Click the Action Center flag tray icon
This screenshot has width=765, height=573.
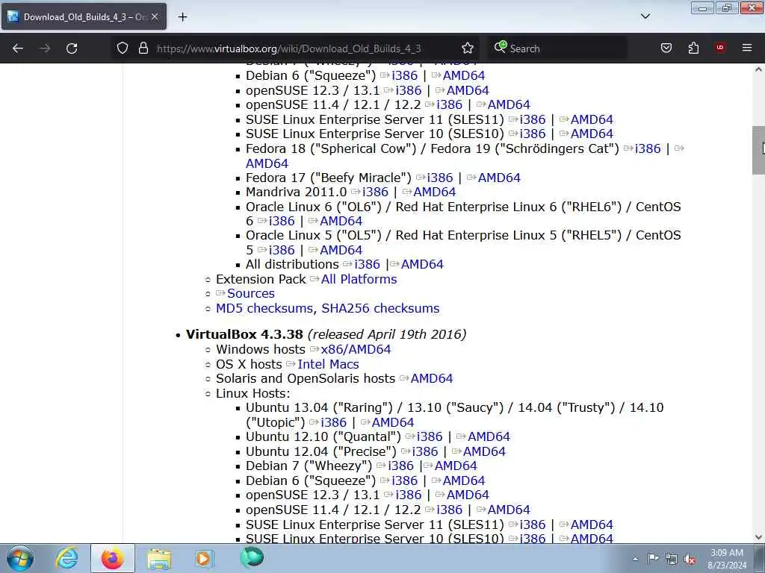(x=653, y=559)
